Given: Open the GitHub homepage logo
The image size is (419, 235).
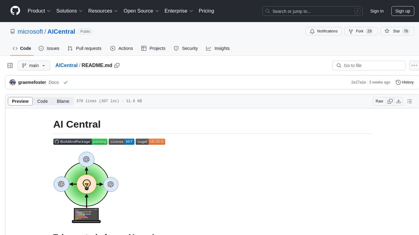Looking at the screenshot, I should (x=15, y=11).
